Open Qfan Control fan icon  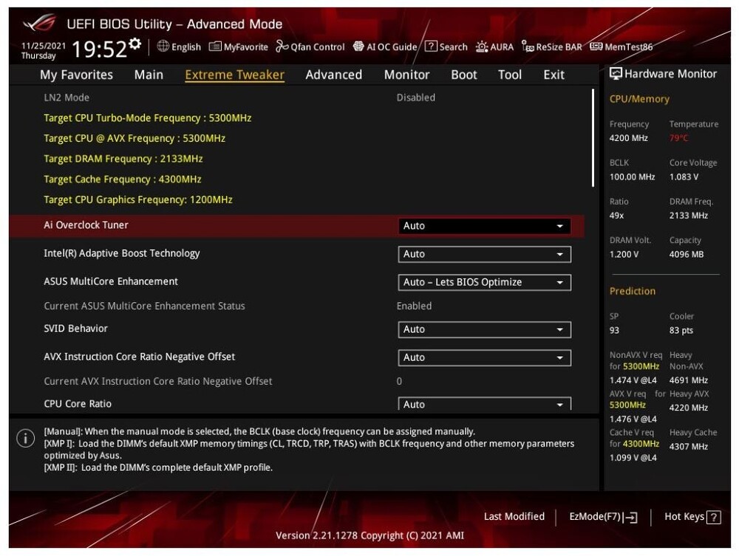282,46
